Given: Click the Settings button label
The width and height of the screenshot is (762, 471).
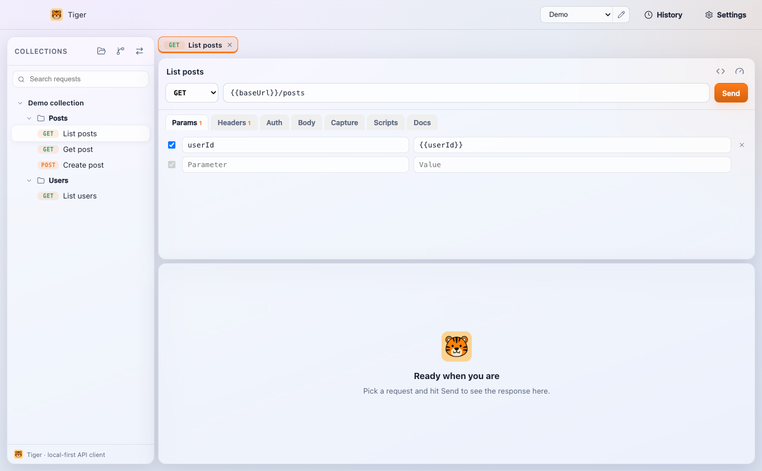Looking at the screenshot, I should click(x=732, y=15).
